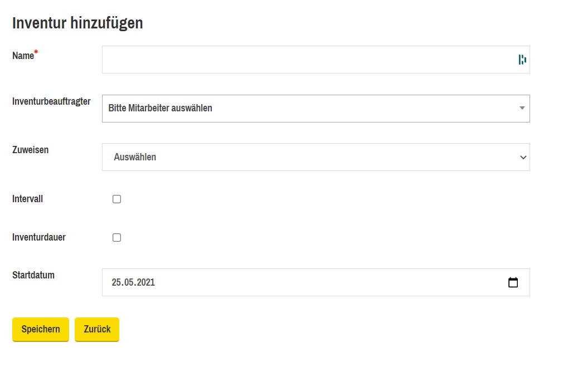Click the Intervall label text

[27, 199]
